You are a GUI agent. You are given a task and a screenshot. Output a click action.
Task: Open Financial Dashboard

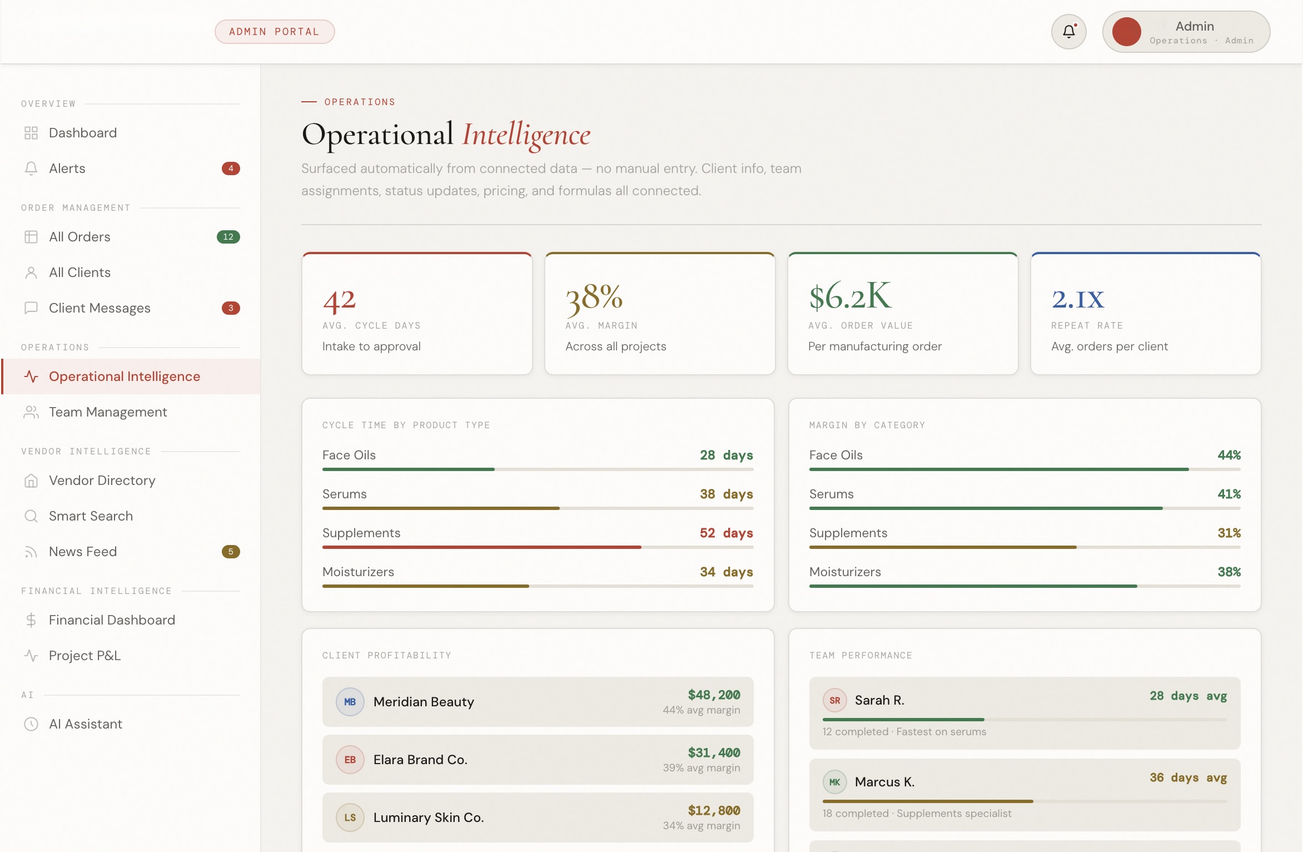coord(131,620)
